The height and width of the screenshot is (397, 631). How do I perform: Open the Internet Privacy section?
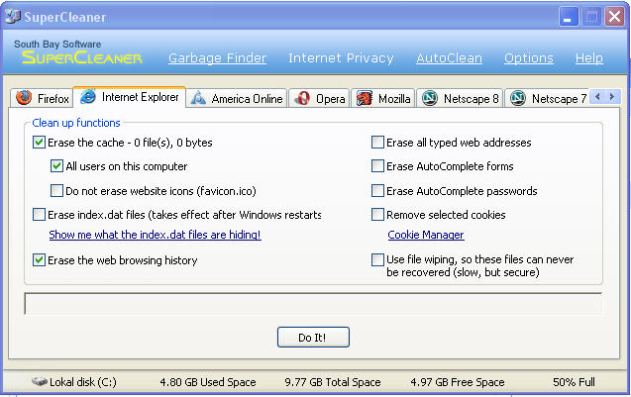coord(341,58)
